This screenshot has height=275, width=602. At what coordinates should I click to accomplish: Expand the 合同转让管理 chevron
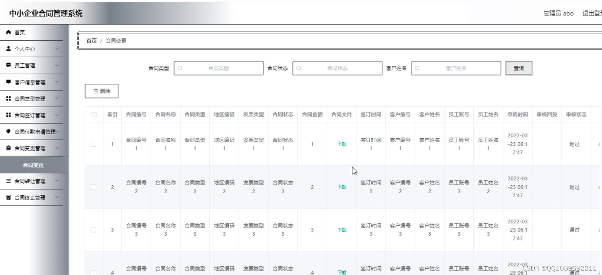(x=57, y=181)
